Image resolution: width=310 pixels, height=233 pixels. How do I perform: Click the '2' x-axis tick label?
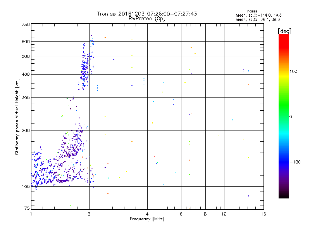coord(89,214)
